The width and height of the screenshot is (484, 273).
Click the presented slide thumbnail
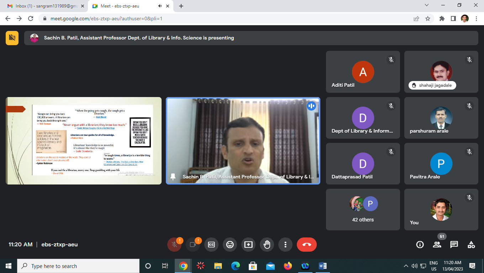[x=84, y=141]
